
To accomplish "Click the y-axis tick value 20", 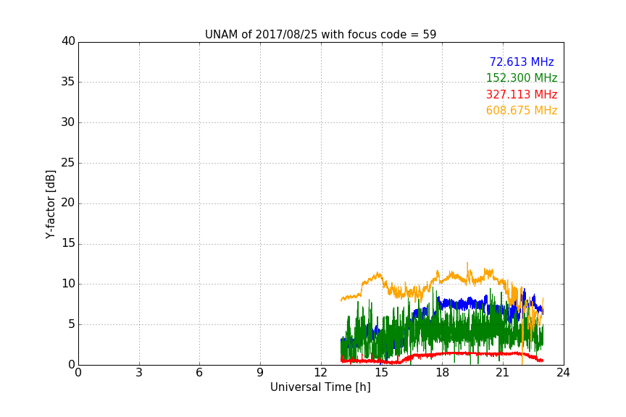I will tap(68, 203).
